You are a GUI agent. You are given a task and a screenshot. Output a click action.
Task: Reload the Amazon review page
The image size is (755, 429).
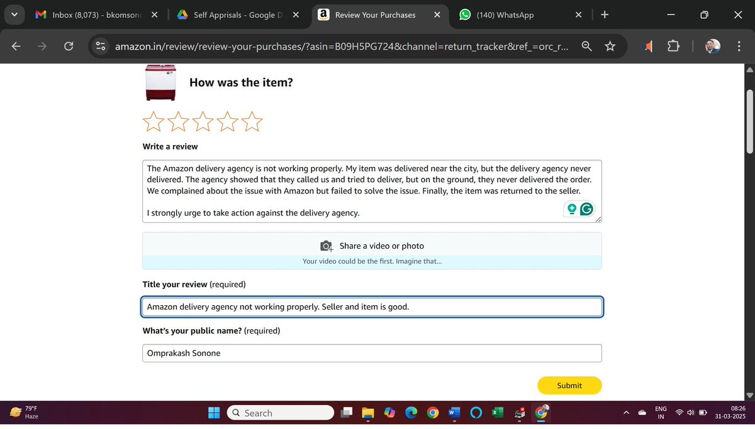click(69, 46)
